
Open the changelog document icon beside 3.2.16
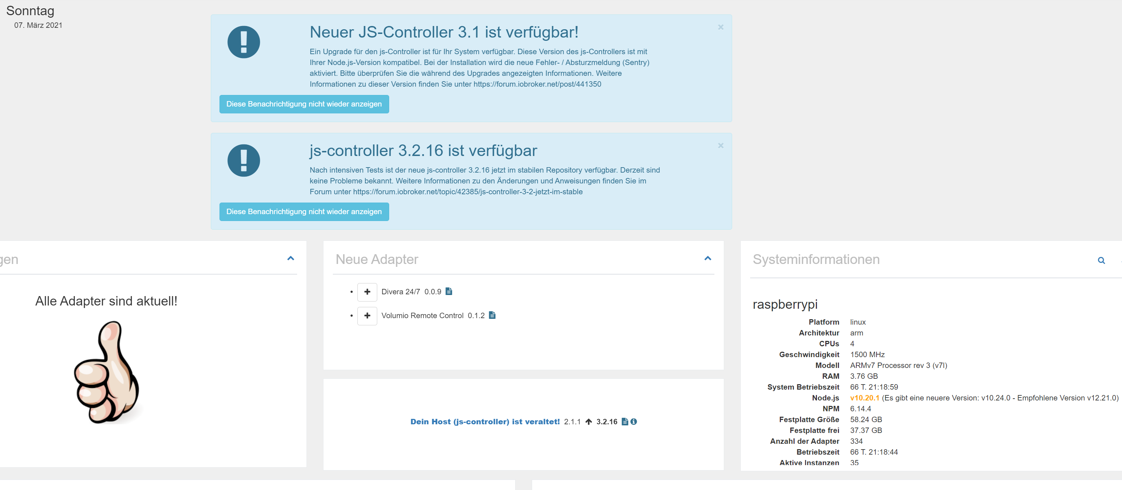pyautogui.click(x=624, y=421)
